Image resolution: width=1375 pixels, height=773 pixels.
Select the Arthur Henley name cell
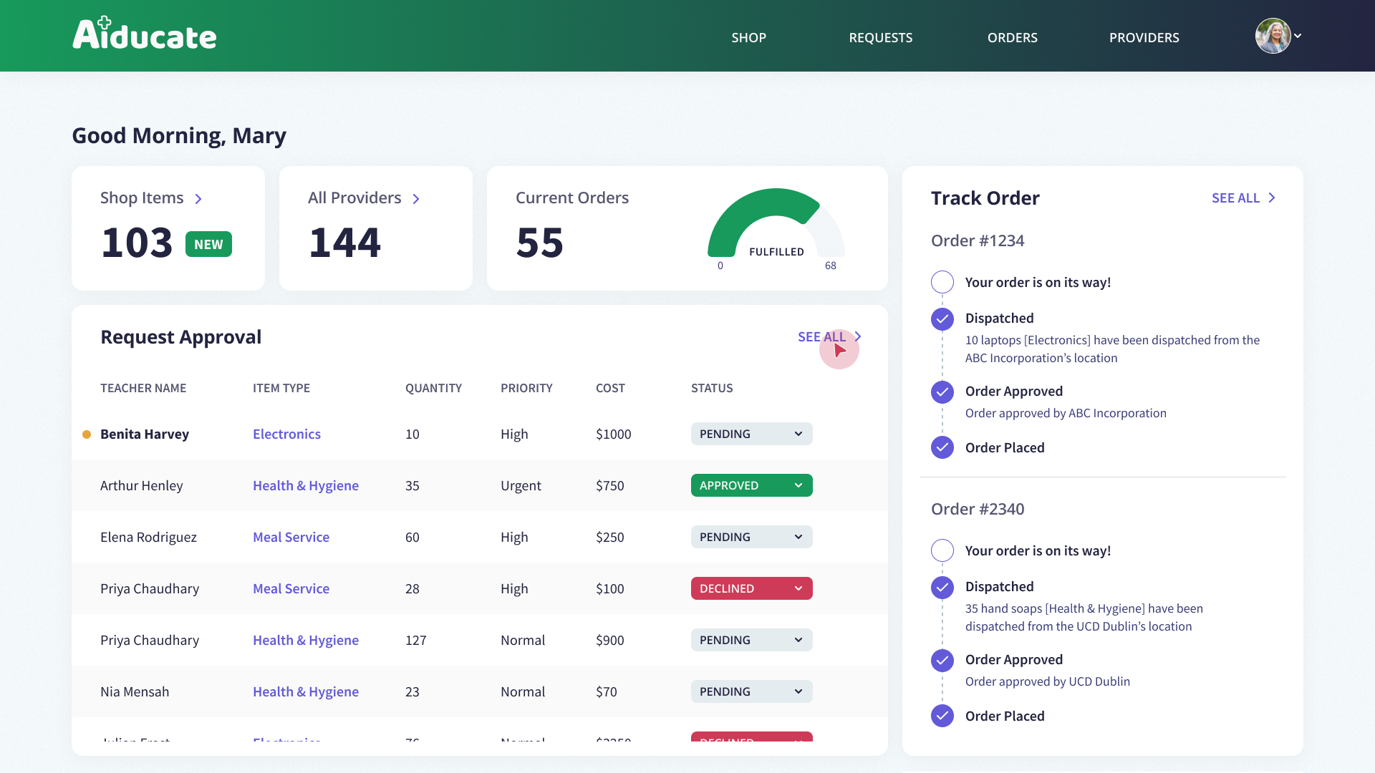point(142,485)
